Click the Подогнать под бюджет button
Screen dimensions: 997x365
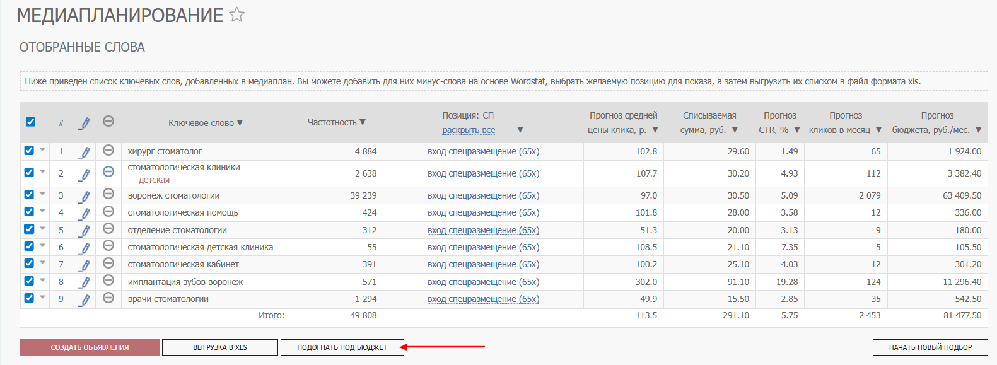point(342,347)
